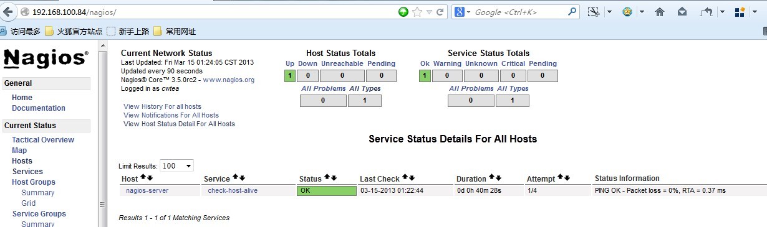This screenshot has width=767, height=227.
Task: Expand dropdown next to colored squares icon
Action: pyautogui.click(x=755, y=12)
